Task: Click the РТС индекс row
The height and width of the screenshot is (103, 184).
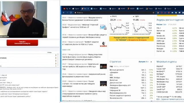Action: 169,76
